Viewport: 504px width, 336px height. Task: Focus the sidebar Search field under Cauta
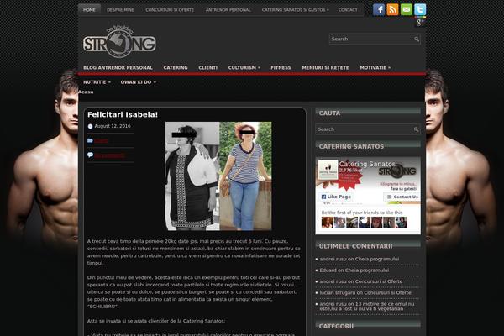(365, 129)
